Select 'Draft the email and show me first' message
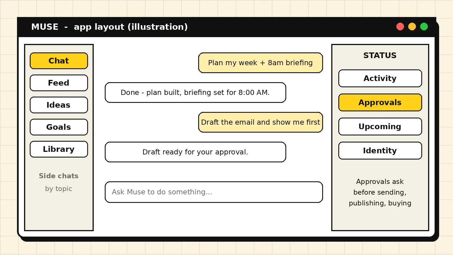The image size is (453, 255). [260, 122]
